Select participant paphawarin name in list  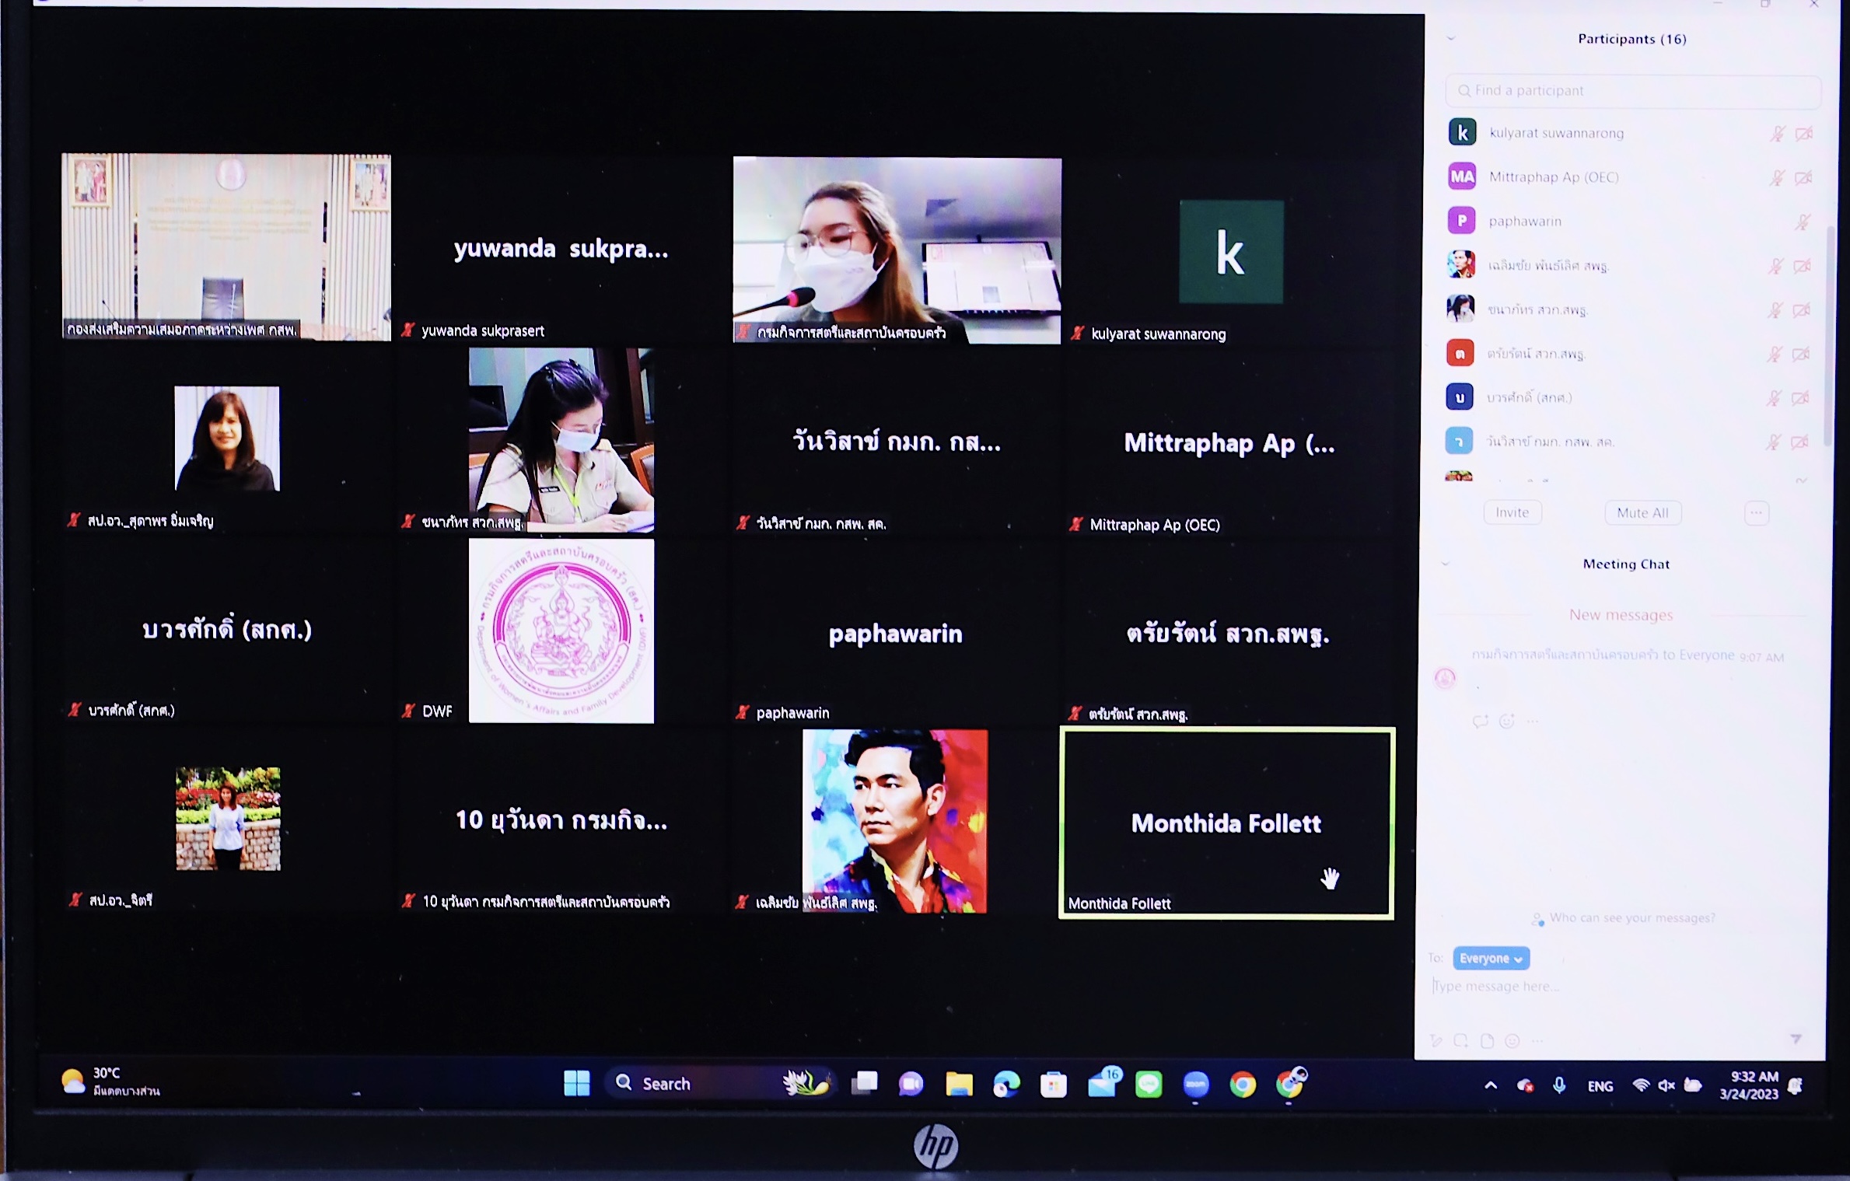tap(1525, 222)
